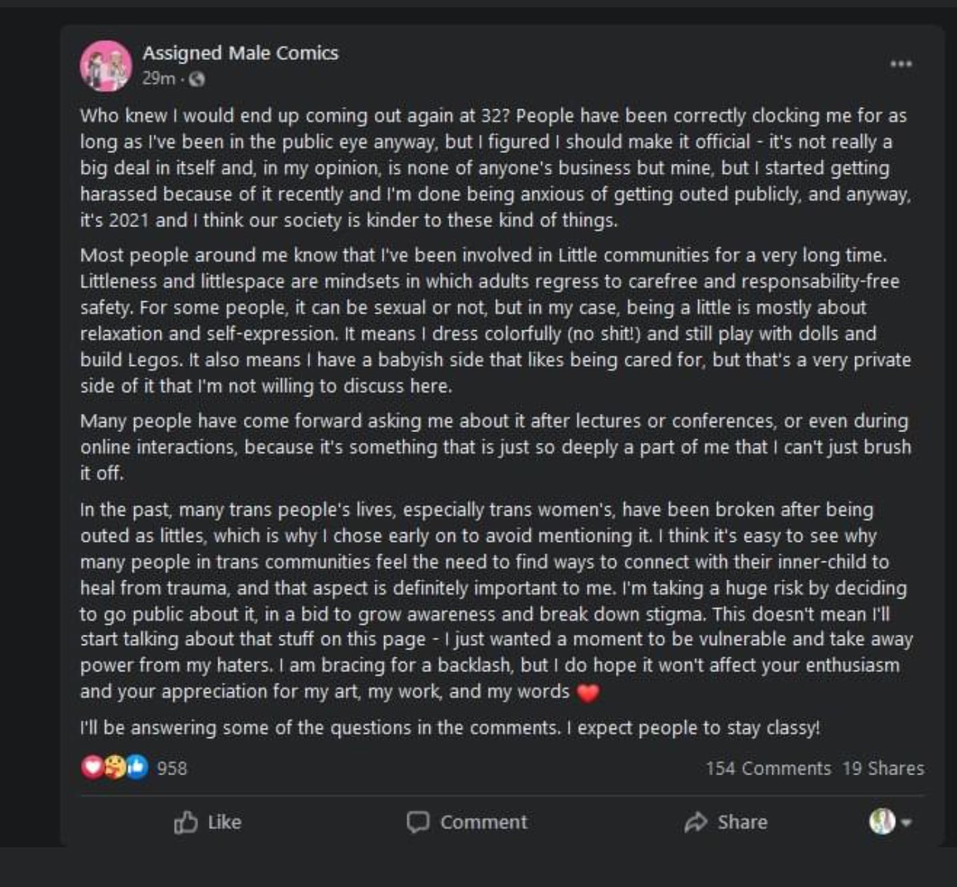Viewport: 957px width, 887px height.
Task: Expand the dropdown arrow beside small avatar
Action: (x=906, y=822)
